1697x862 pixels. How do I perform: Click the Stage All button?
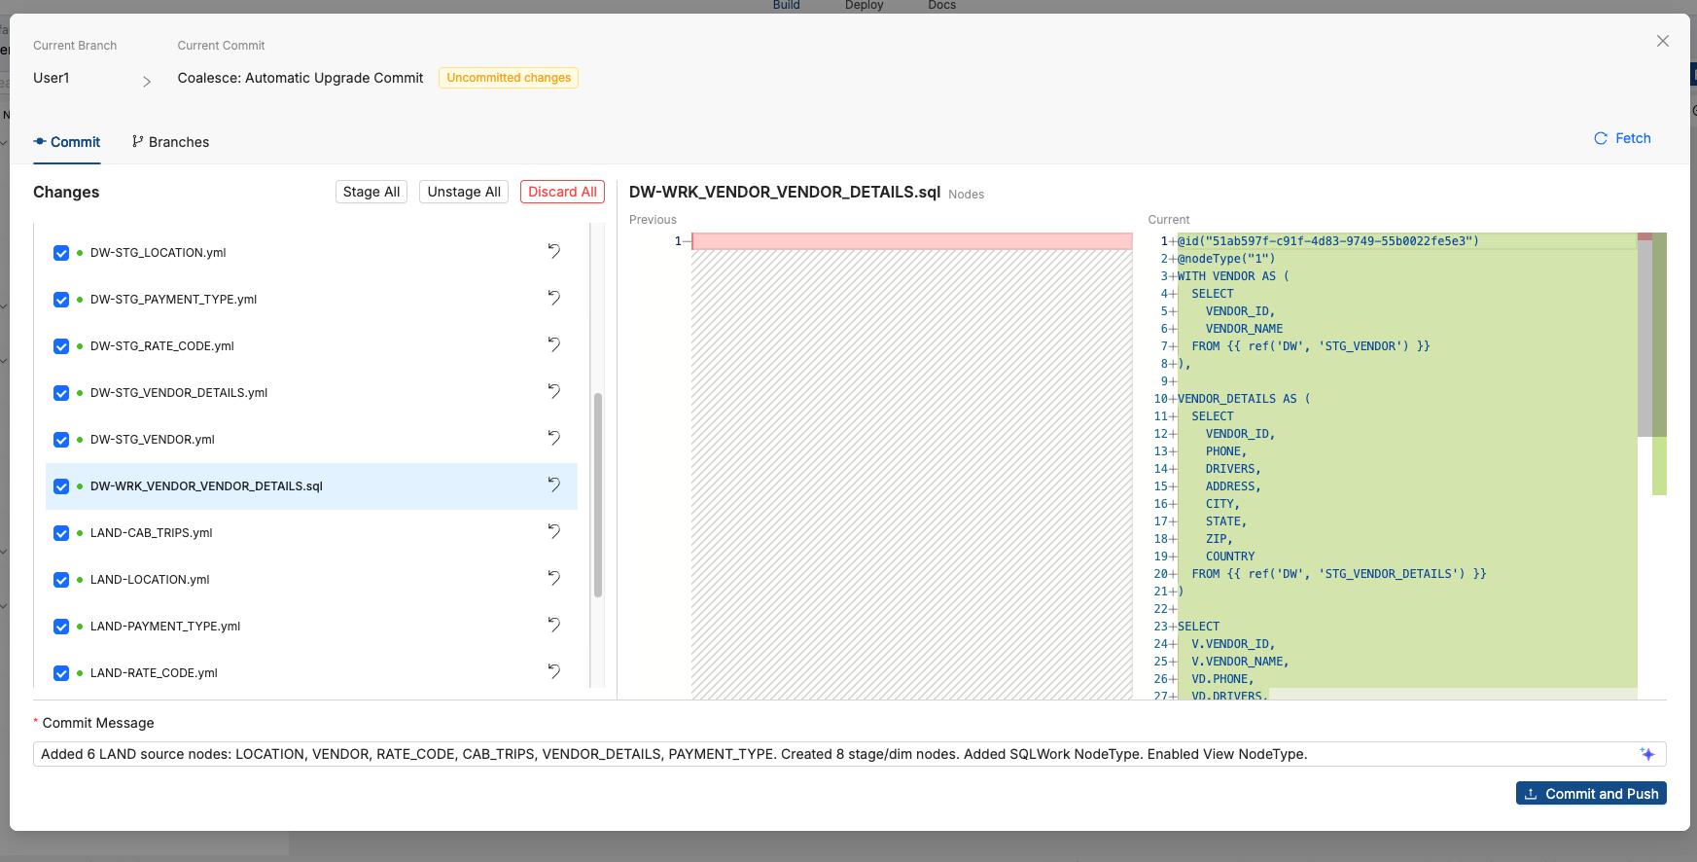pos(371,192)
